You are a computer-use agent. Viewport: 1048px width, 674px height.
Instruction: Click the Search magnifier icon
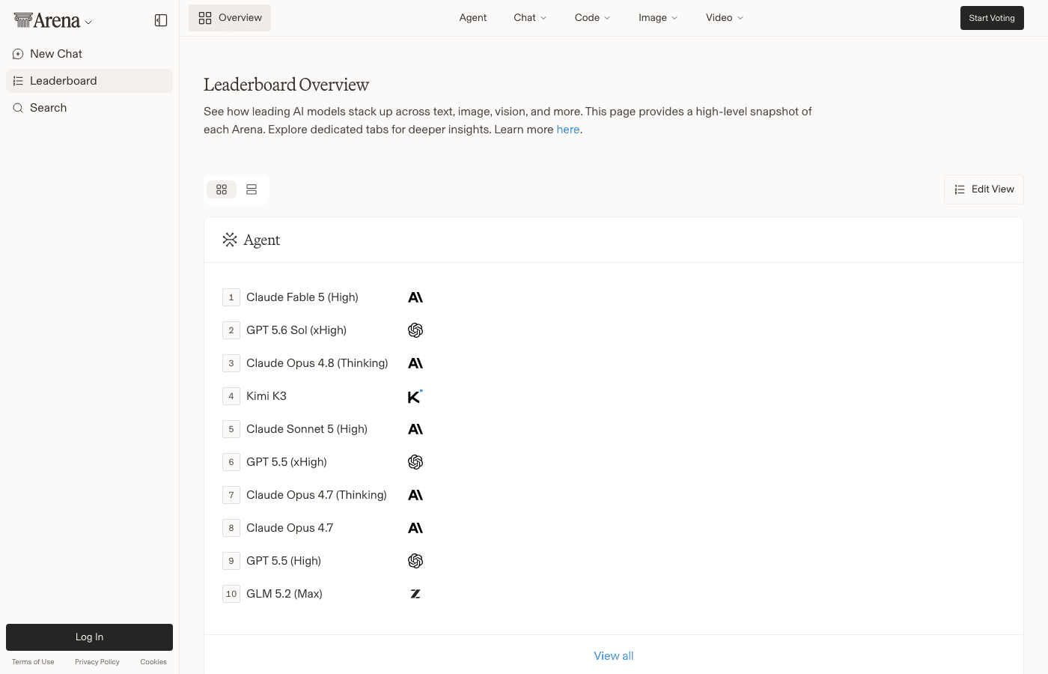[18, 108]
